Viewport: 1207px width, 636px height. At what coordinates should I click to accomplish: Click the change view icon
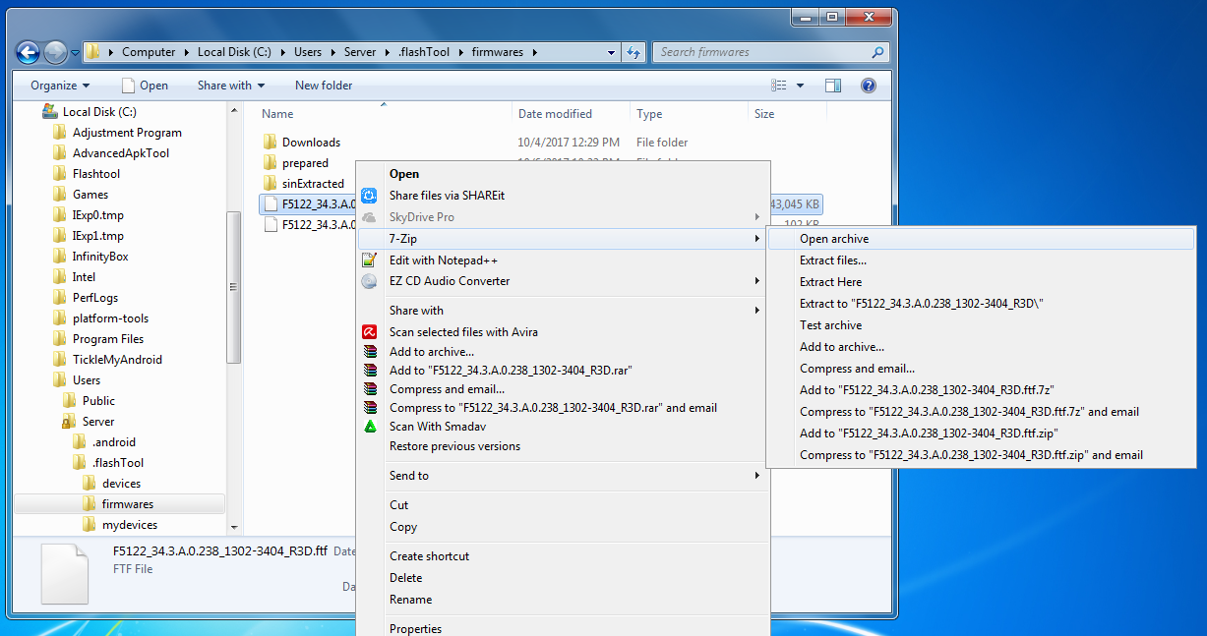point(779,86)
